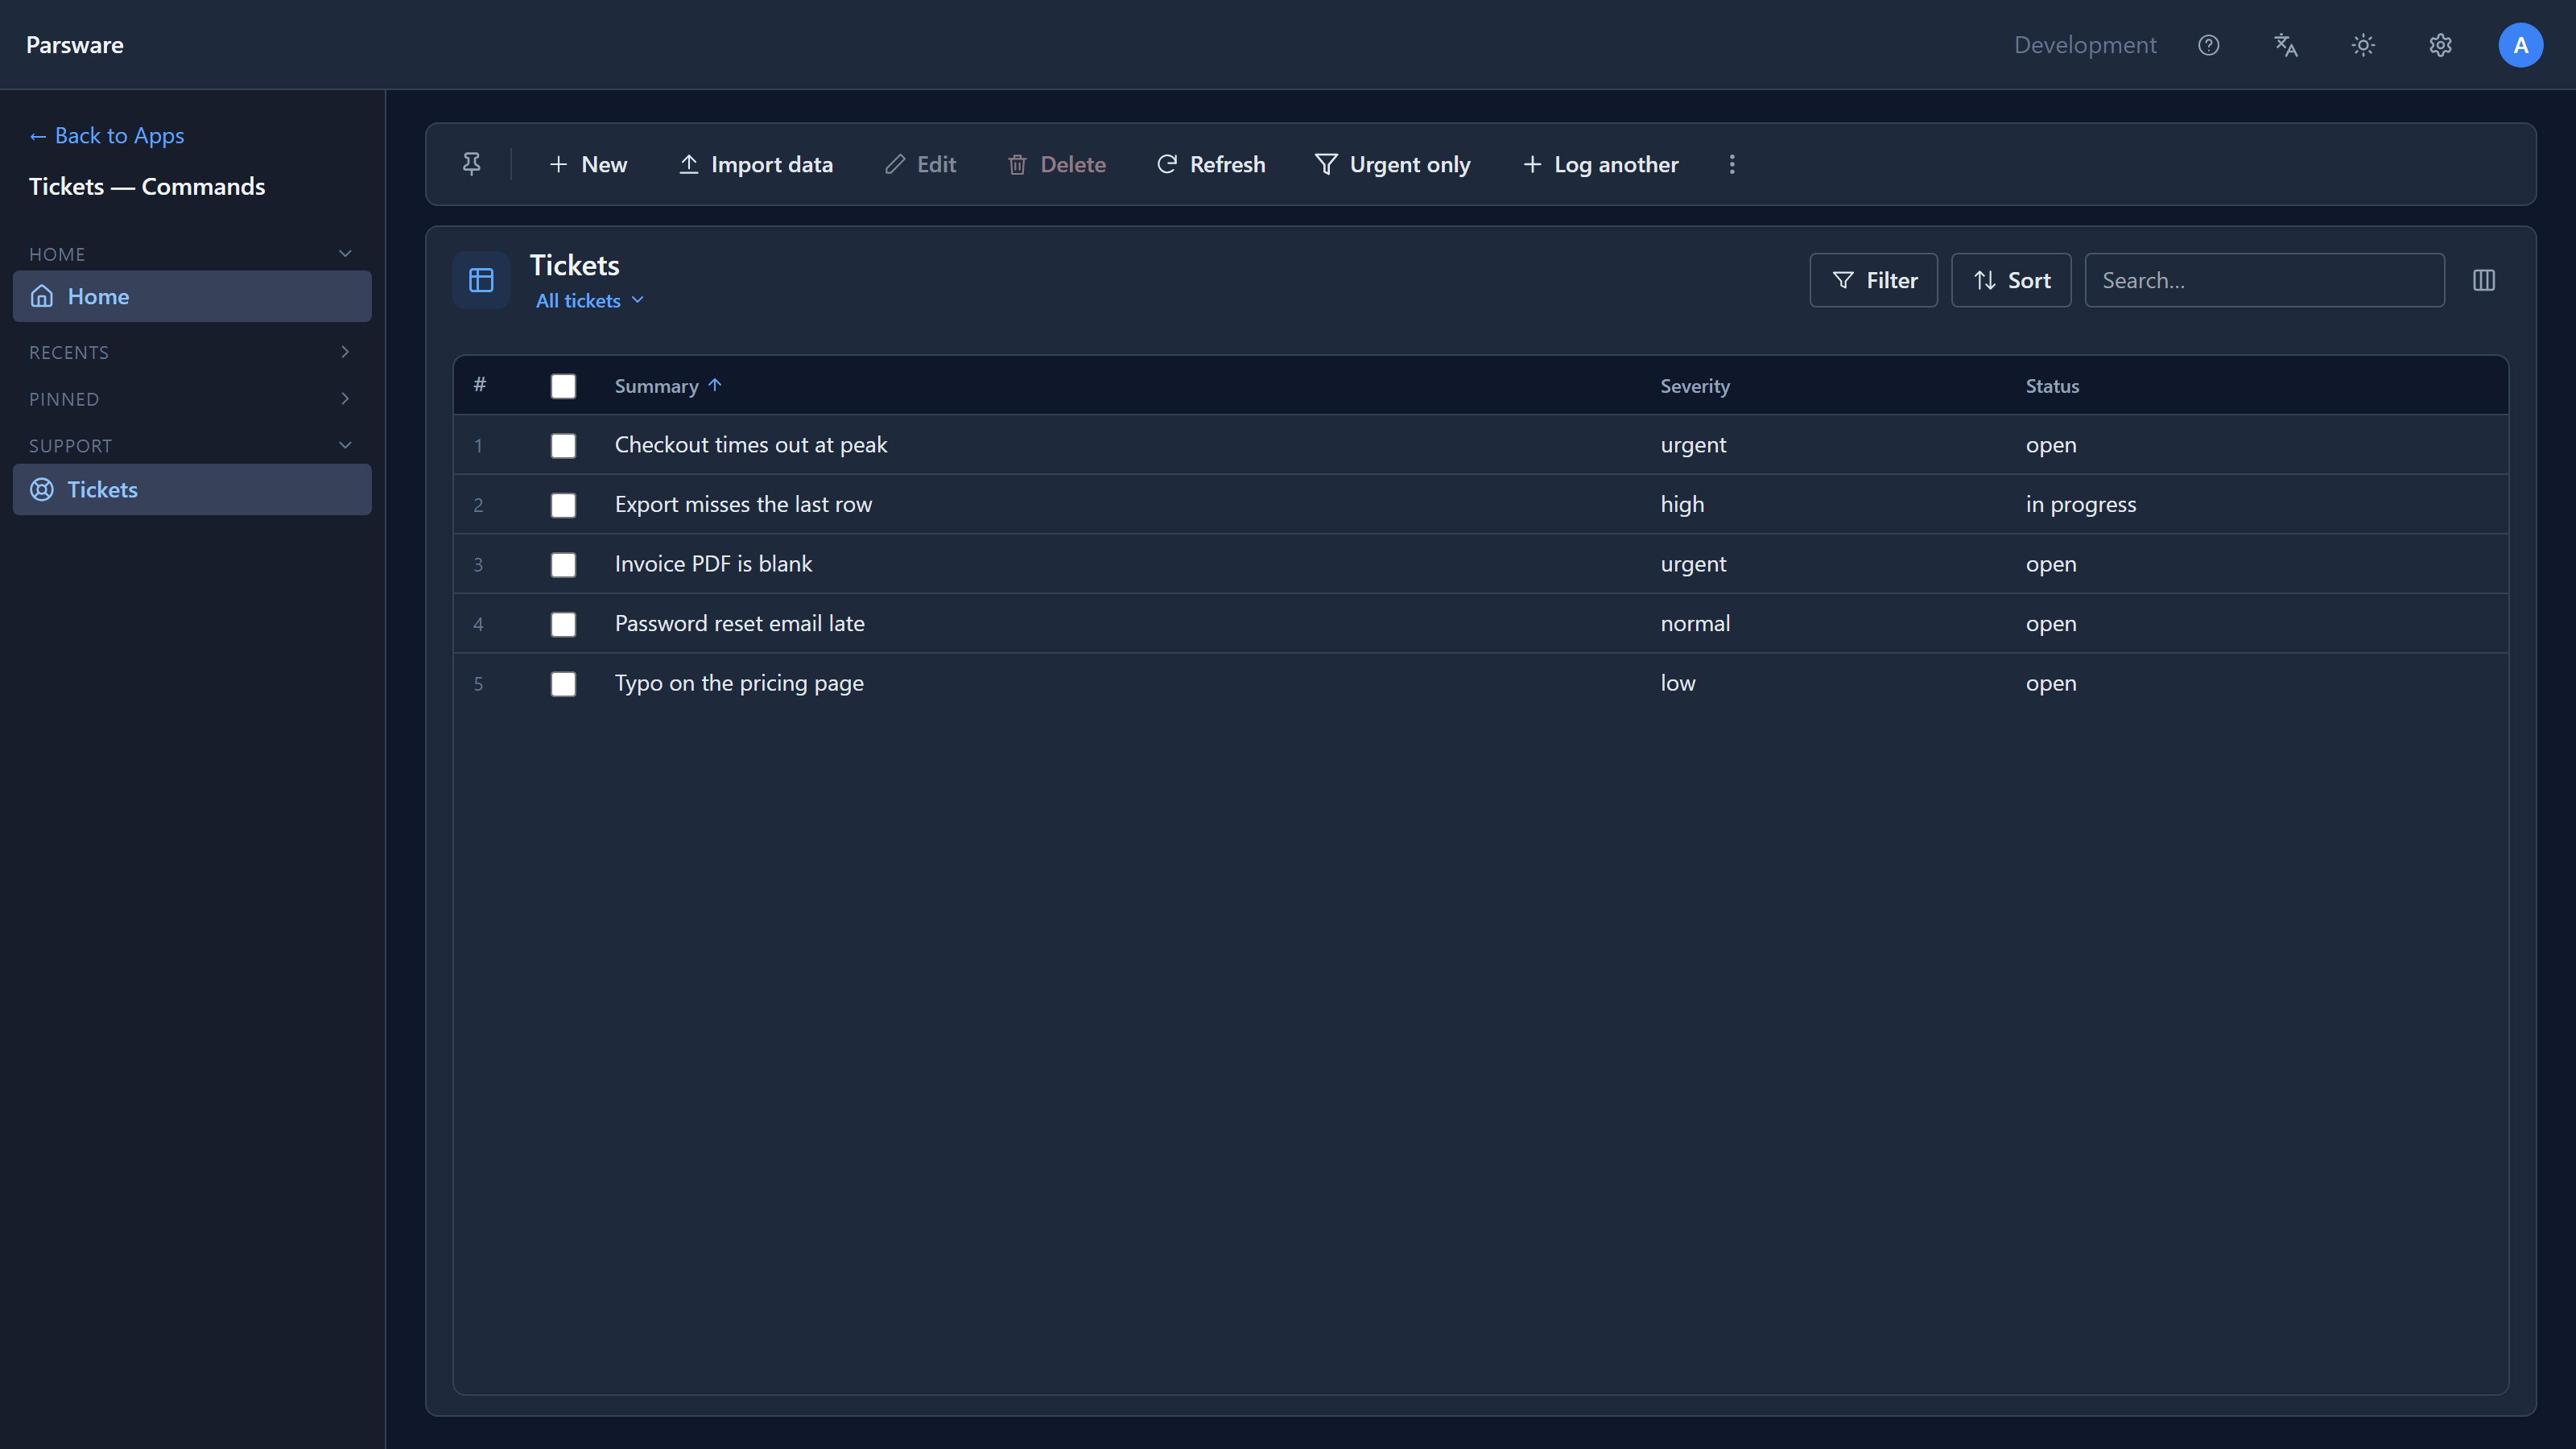Image resolution: width=2576 pixels, height=1449 pixels.
Task: Click the Parsware logo text
Action: [x=75, y=45]
